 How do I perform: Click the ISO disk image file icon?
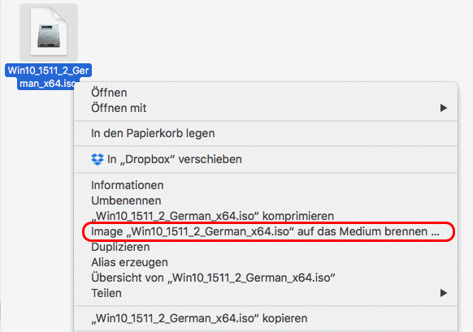coord(49,32)
